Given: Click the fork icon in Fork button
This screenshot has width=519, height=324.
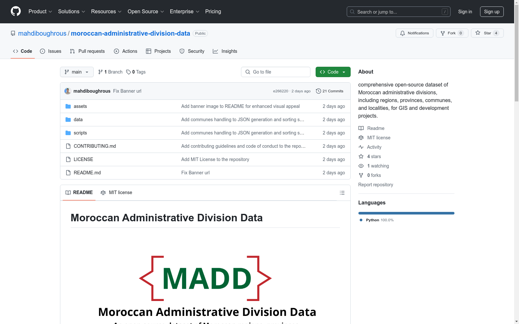Looking at the screenshot, I should pyautogui.click(x=443, y=33).
